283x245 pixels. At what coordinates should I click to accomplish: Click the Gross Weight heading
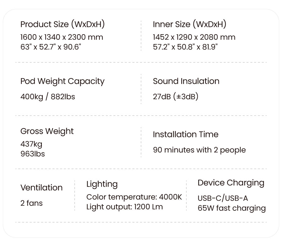(x=47, y=131)
